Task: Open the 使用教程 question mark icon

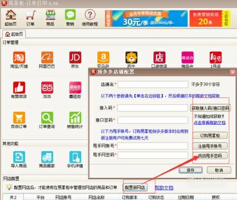Action: 90,18
